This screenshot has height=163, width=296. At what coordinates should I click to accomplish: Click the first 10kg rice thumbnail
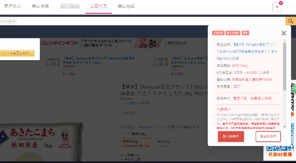point(53,62)
